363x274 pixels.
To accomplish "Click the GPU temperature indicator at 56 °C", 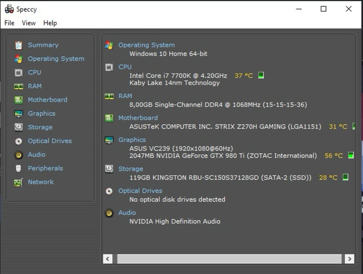I will click(351, 155).
